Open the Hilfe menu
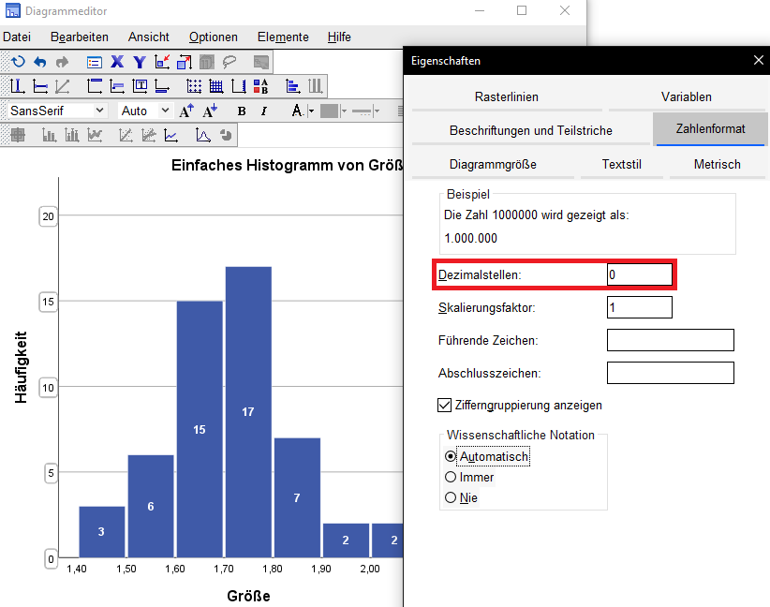The width and height of the screenshot is (770, 607). pyautogui.click(x=338, y=37)
